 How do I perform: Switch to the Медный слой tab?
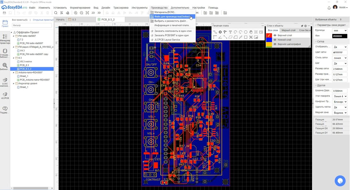tap(288, 30)
